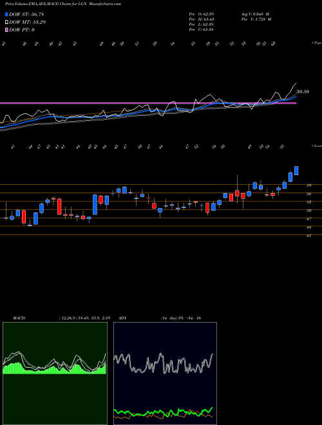322x425 pixels.
Task: Click the magenta DOW PT legend swatch
Action: click(7, 30)
